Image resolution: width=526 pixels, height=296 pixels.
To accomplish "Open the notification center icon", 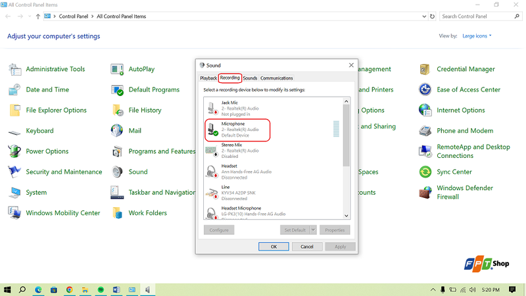I will (x=512, y=289).
